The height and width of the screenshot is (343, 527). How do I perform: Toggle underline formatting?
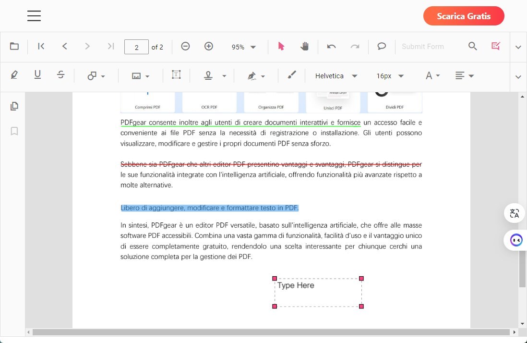click(x=37, y=75)
